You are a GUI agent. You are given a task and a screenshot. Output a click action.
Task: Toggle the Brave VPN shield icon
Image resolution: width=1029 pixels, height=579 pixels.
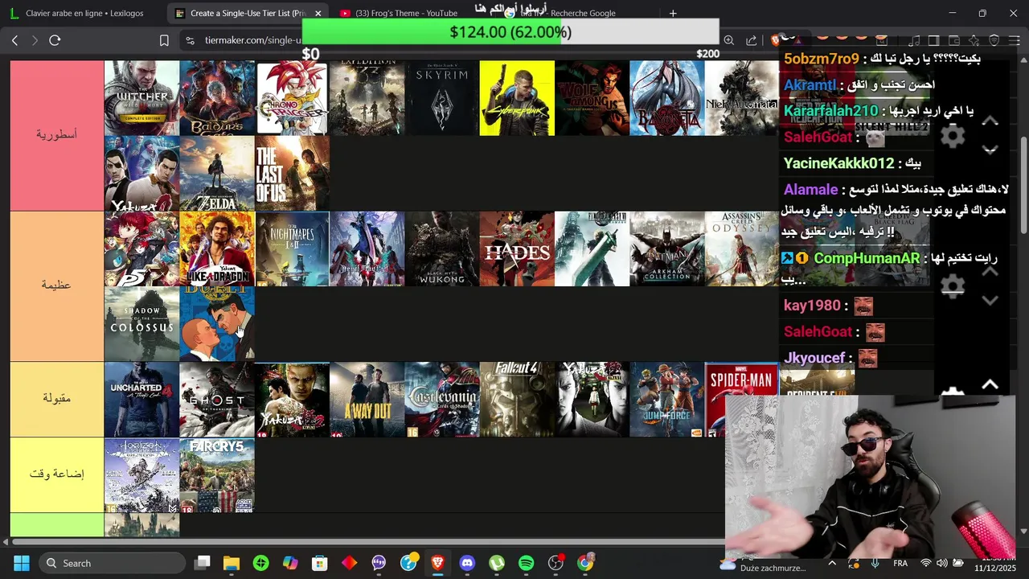click(994, 40)
